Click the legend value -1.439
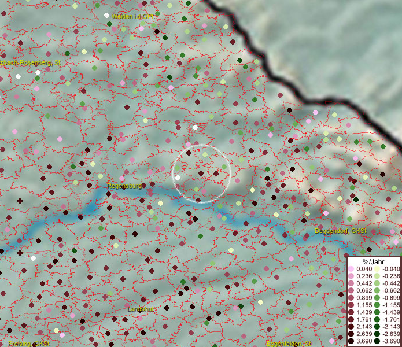402x347 pixels. pyautogui.click(x=391, y=312)
